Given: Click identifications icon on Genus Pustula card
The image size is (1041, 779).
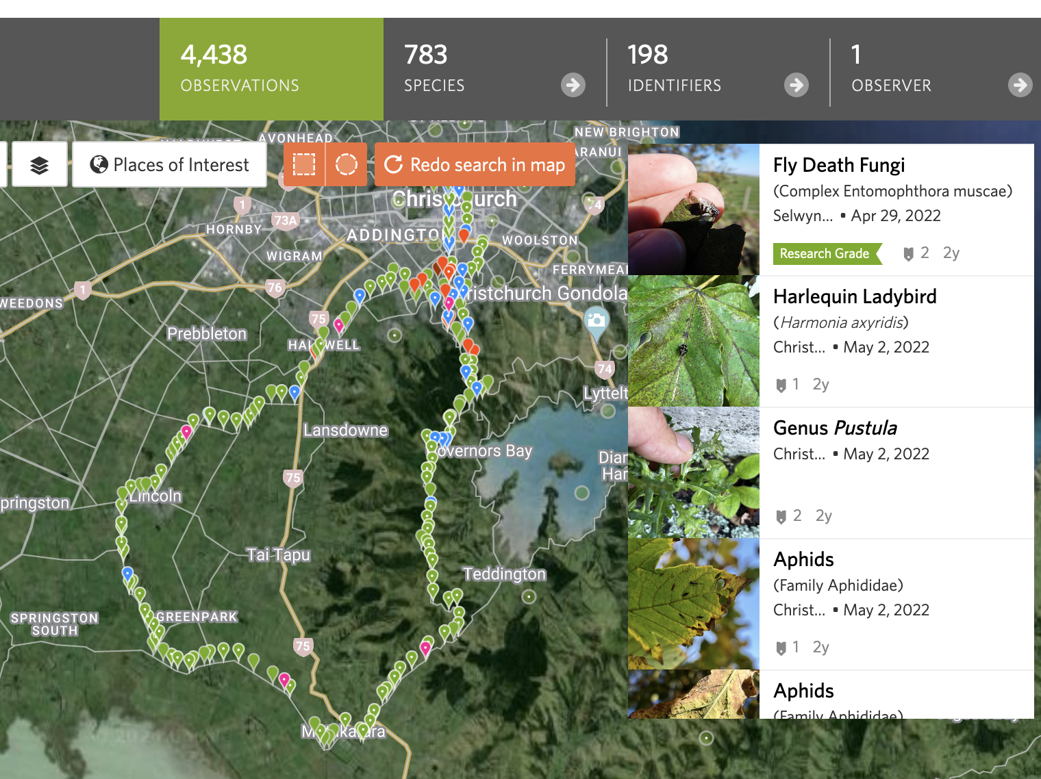Looking at the screenshot, I should (x=781, y=517).
